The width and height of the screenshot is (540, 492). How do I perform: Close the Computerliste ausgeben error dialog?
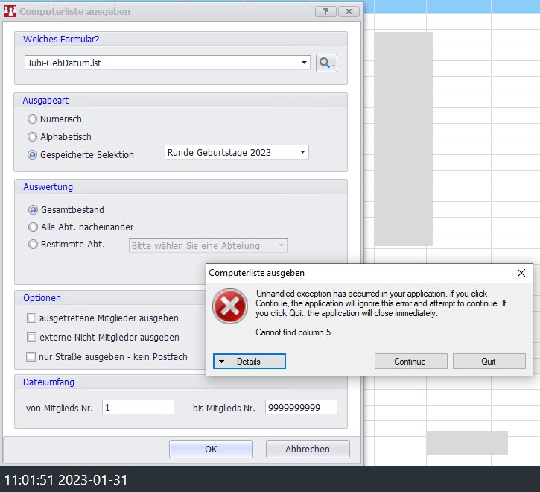[521, 274]
